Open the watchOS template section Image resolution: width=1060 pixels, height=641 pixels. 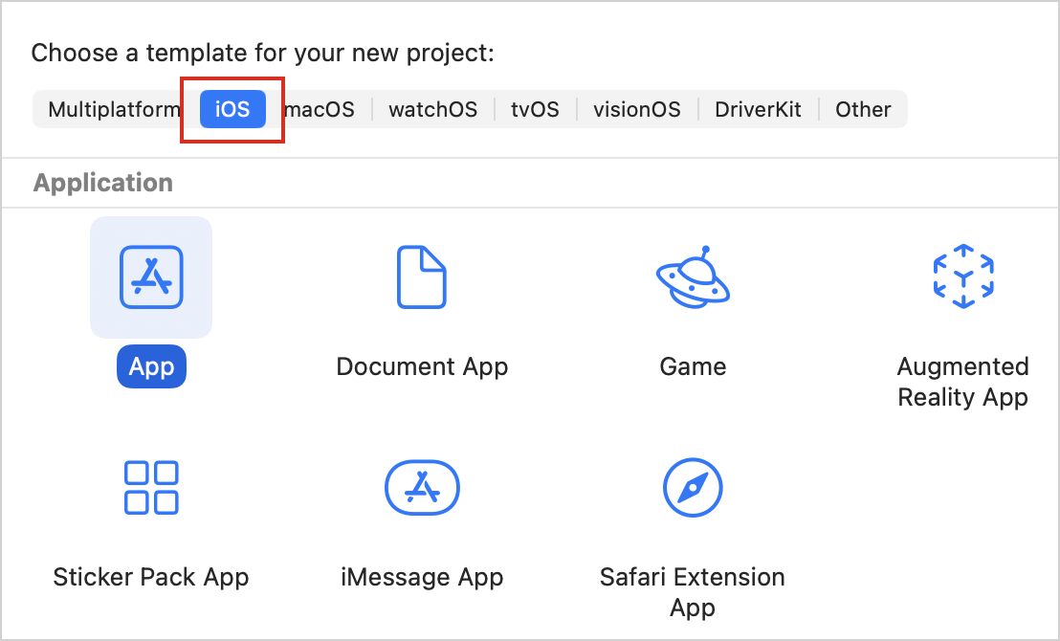click(432, 109)
